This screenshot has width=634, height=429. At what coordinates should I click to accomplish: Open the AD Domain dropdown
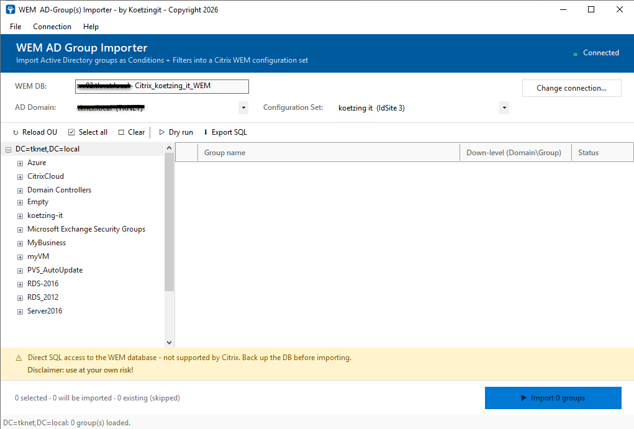pyautogui.click(x=243, y=108)
